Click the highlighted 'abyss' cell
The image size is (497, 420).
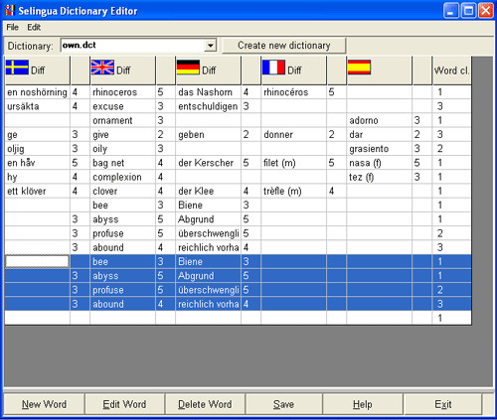click(122, 276)
